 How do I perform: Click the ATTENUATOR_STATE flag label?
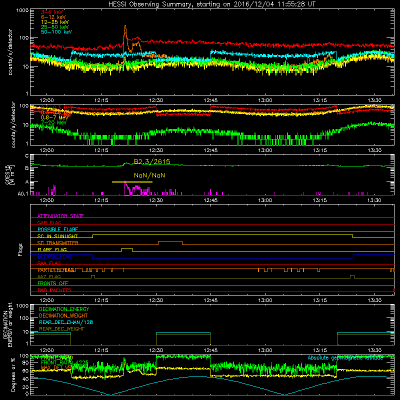(x=60, y=216)
